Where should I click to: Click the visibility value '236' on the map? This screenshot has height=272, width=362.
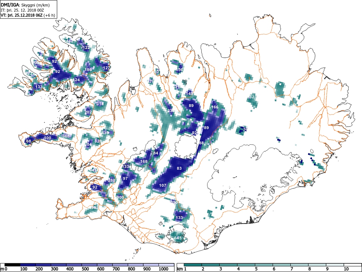[171, 111]
